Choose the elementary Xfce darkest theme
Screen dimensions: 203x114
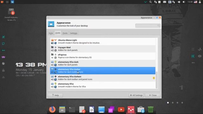click(103, 78)
